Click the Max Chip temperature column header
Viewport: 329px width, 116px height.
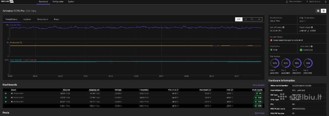pos(173,90)
